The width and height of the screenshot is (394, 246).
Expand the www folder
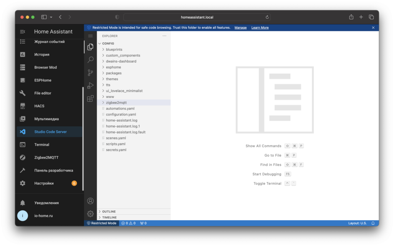point(134,97)
